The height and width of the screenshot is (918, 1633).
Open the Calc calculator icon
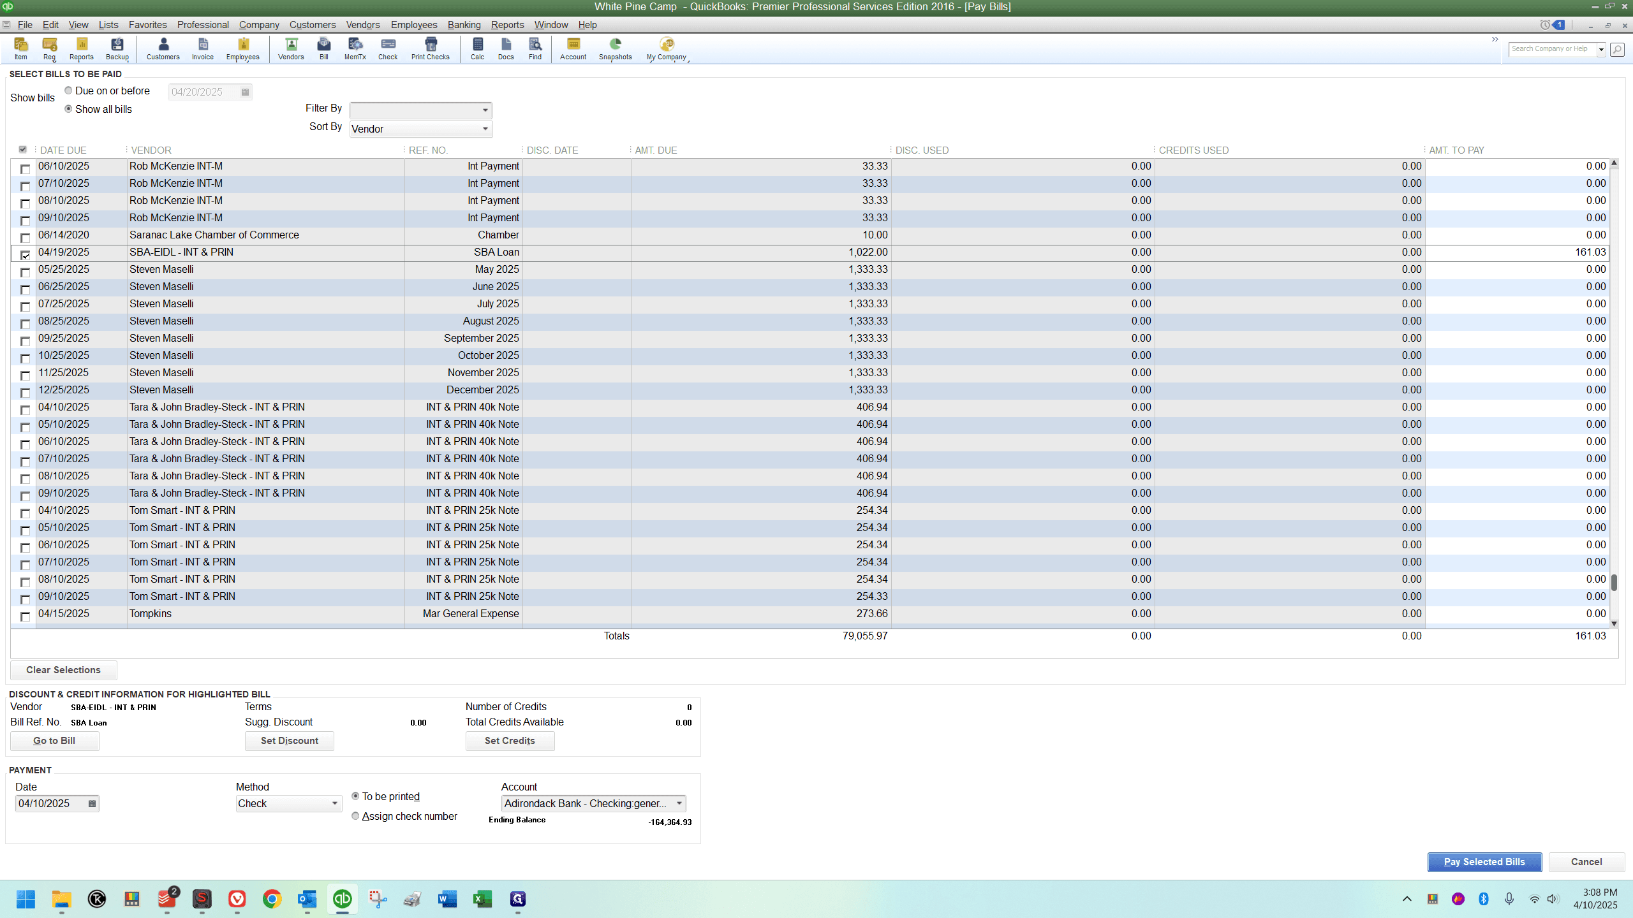[x=478, y=48]
